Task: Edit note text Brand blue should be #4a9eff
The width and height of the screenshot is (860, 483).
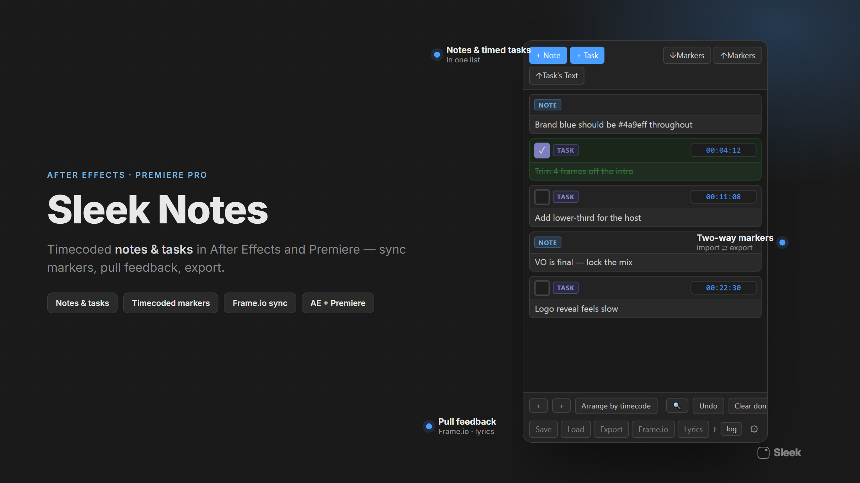Action: 645,125
